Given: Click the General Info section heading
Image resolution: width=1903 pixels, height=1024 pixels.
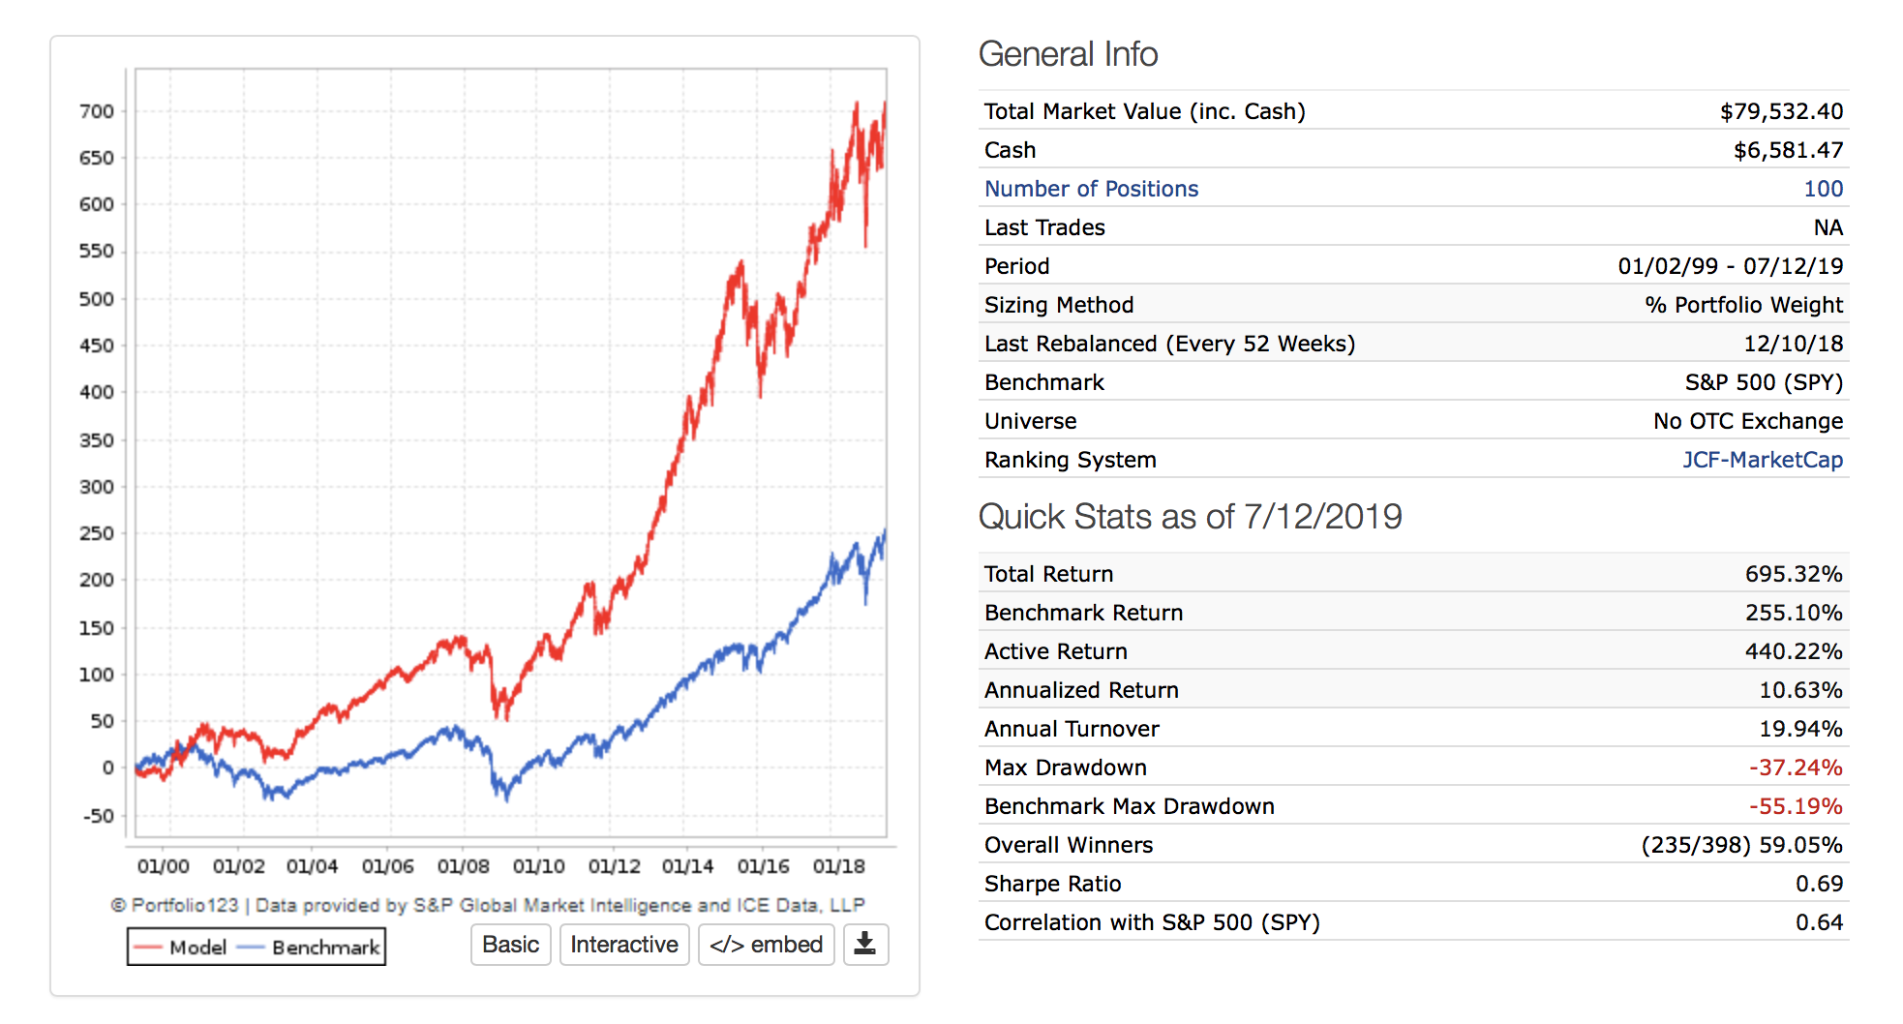Looking at the screenshot, I should click(1068, 54).
